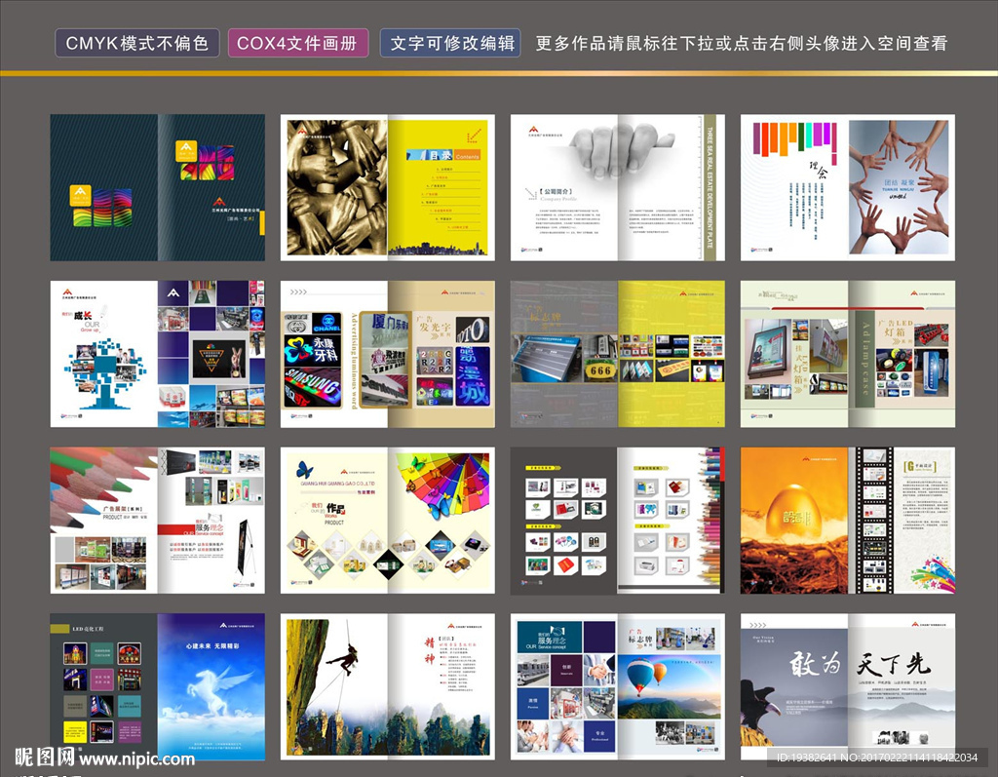Open the hot air balloon 服务理念 spread
This screenshot has width=998, height=777.
point(617,686)
